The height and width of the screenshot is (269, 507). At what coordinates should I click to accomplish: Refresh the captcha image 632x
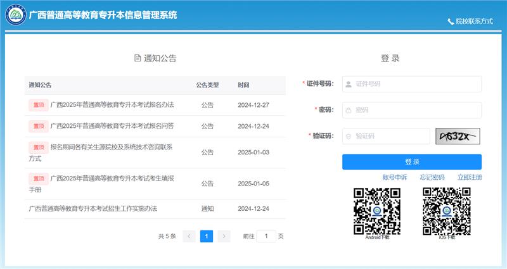458,136
